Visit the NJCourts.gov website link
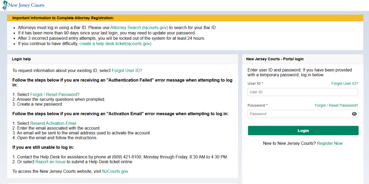The height and width of the screenshot is (184, 369). (x=115, y=171)
